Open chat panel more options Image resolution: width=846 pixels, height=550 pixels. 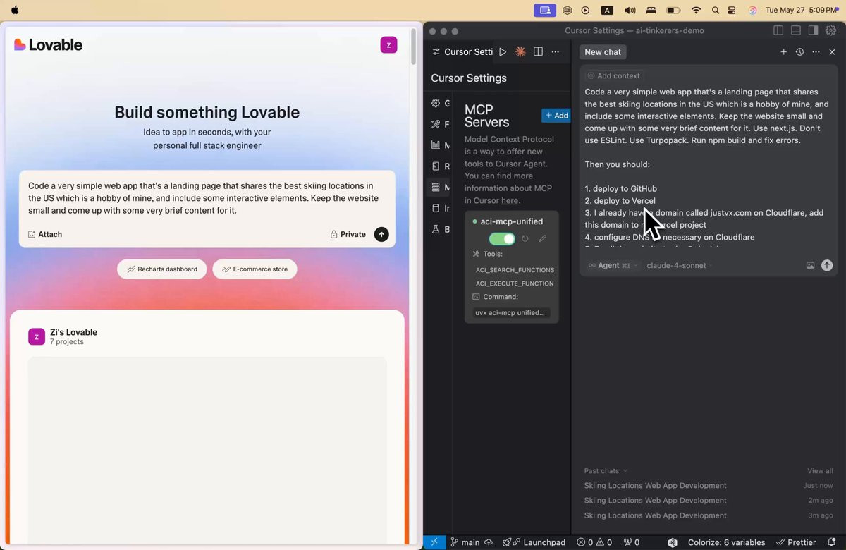coord(816,52)
